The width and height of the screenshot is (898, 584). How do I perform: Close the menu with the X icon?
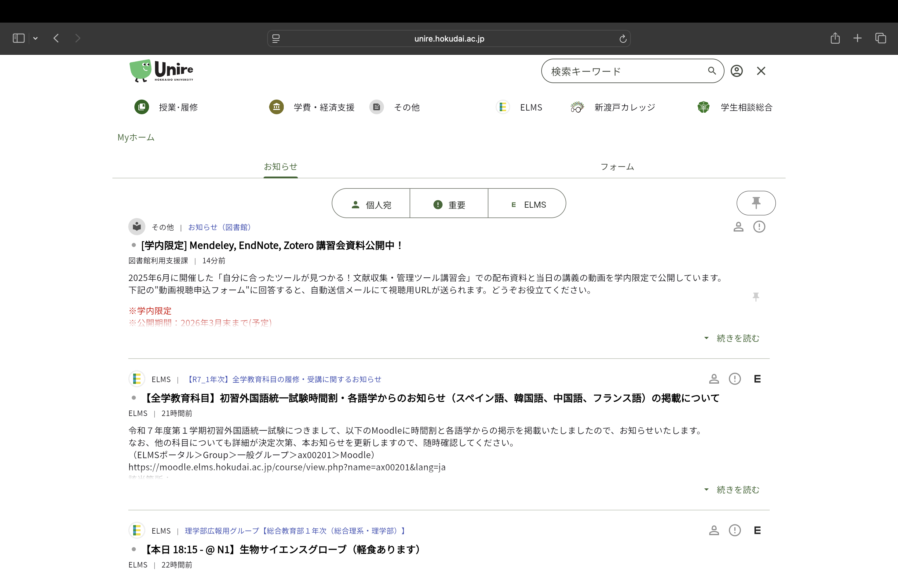pos(761,71)
